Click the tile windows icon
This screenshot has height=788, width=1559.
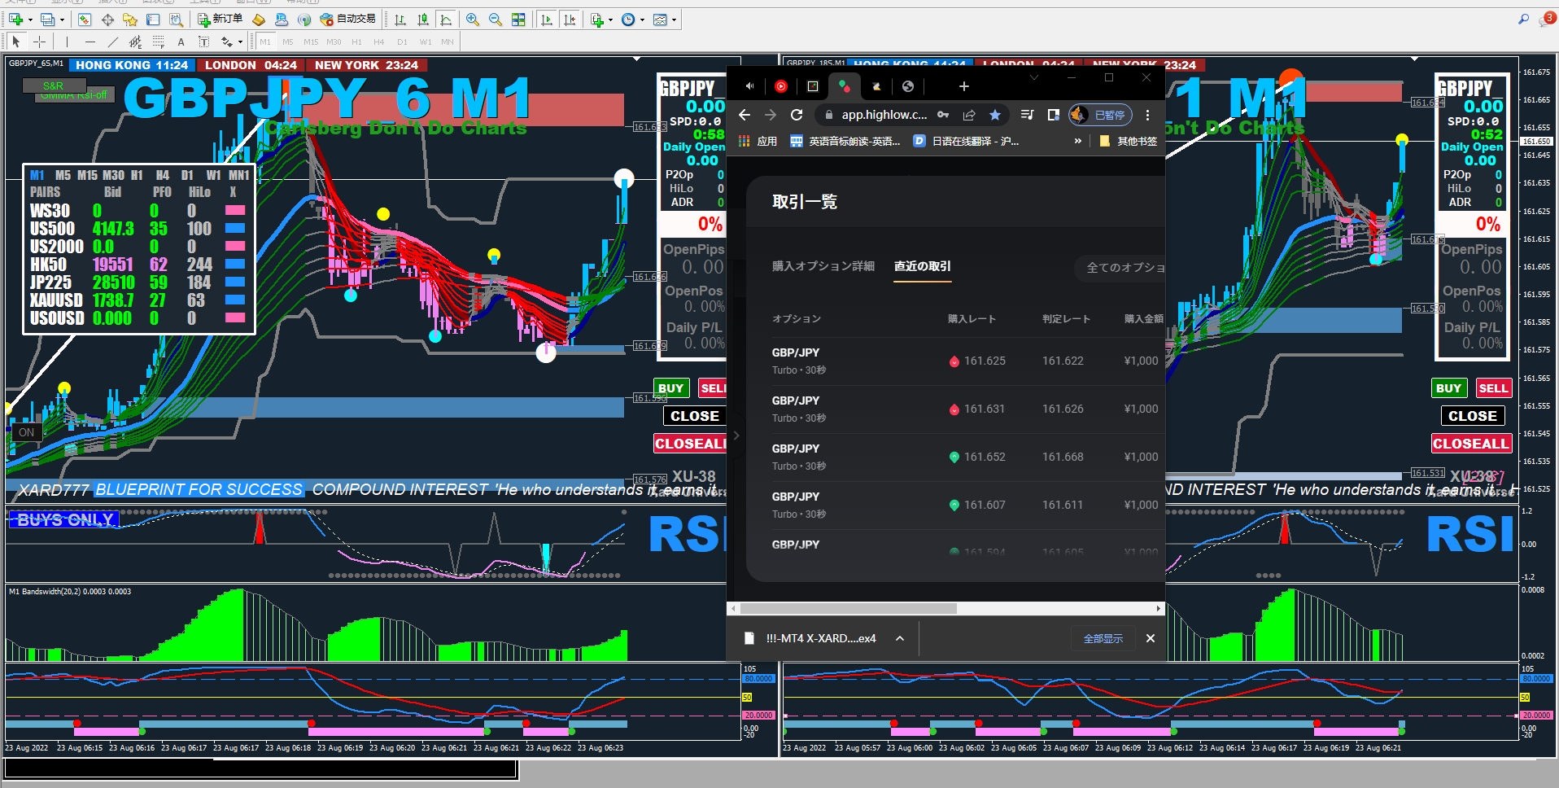[x=518, y=20]
